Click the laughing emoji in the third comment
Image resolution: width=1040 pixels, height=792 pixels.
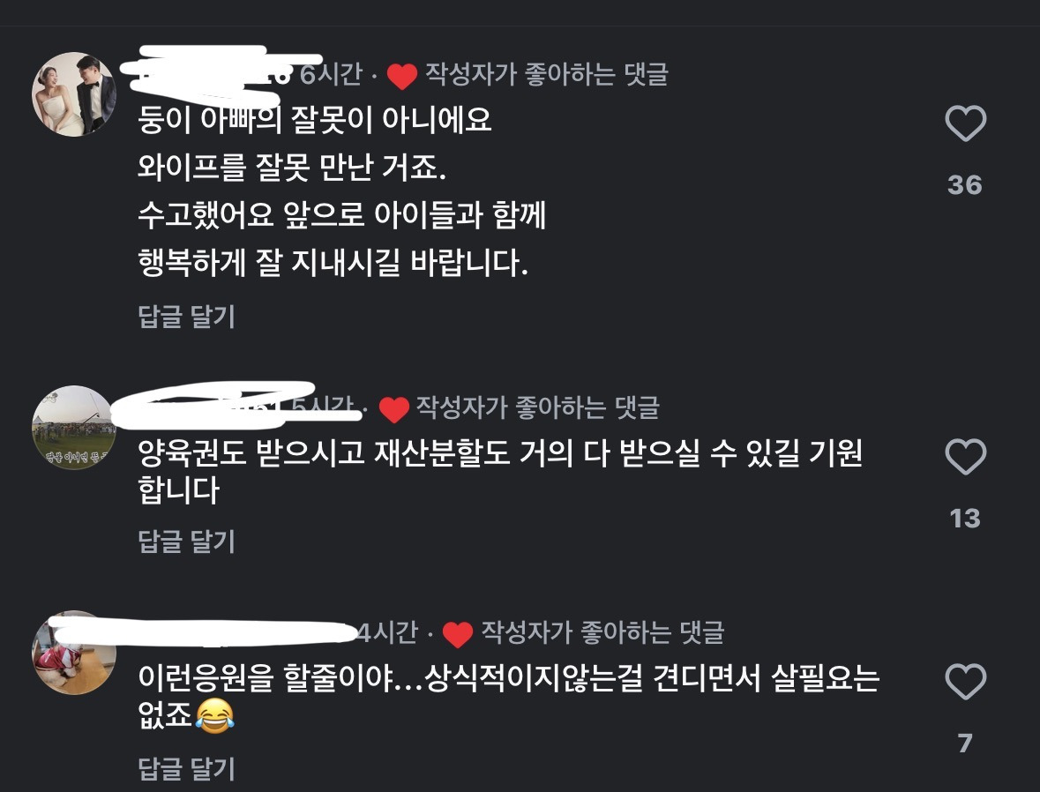[x=215, y=716]
